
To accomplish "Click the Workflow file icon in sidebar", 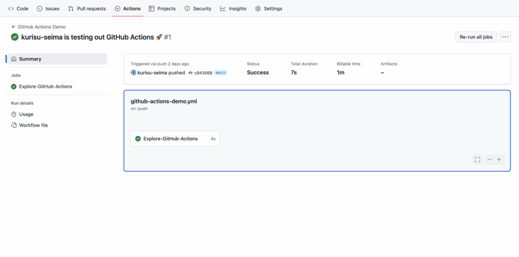I will tap(14, 125).
